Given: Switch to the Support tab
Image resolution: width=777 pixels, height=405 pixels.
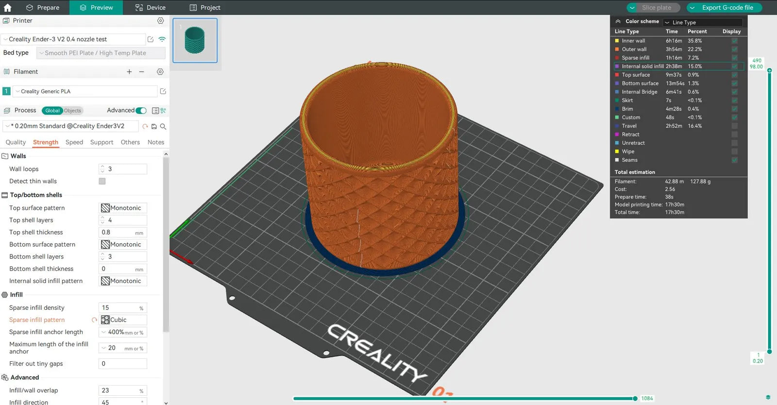Looking at the screenshot, I should point(101,142).
